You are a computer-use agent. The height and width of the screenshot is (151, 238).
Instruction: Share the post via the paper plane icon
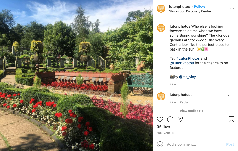pos(180,119)
